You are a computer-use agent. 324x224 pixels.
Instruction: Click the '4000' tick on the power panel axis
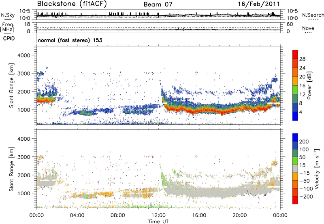coord(23,55)
